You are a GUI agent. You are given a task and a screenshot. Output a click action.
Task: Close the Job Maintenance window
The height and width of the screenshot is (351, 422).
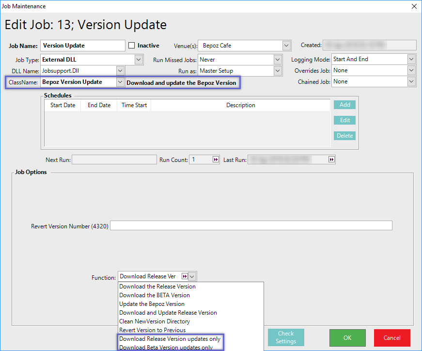coord(414,6)
